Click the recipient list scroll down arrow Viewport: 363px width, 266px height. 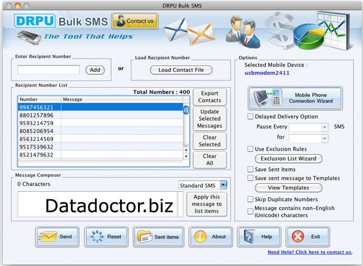(186, 156)
